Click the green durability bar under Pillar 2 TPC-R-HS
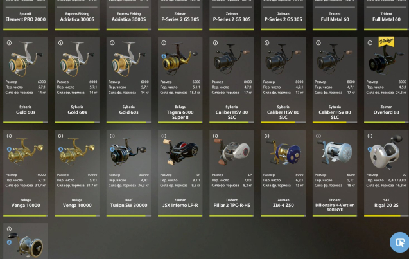Screen dimensions: 409x259 [x=231, y=216]
